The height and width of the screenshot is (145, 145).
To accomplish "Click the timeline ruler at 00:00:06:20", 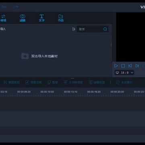I will pos(24,92).
